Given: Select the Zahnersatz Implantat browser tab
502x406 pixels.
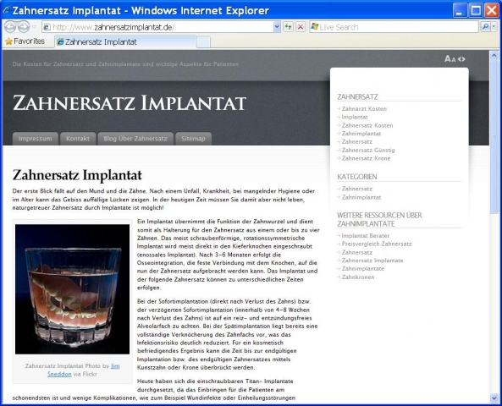Looking at the screenshot, I should tap(125, 42).
